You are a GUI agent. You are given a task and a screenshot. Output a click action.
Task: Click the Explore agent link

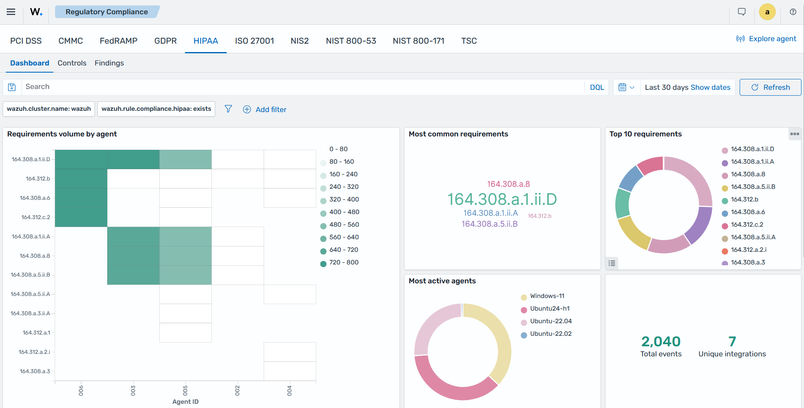(x=766, y=39)
